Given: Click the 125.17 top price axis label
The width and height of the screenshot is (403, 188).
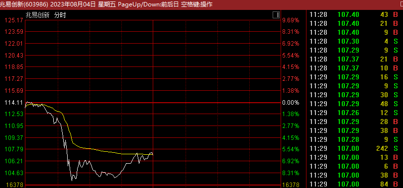Looking at the screenshot, I should click(14, 20).
